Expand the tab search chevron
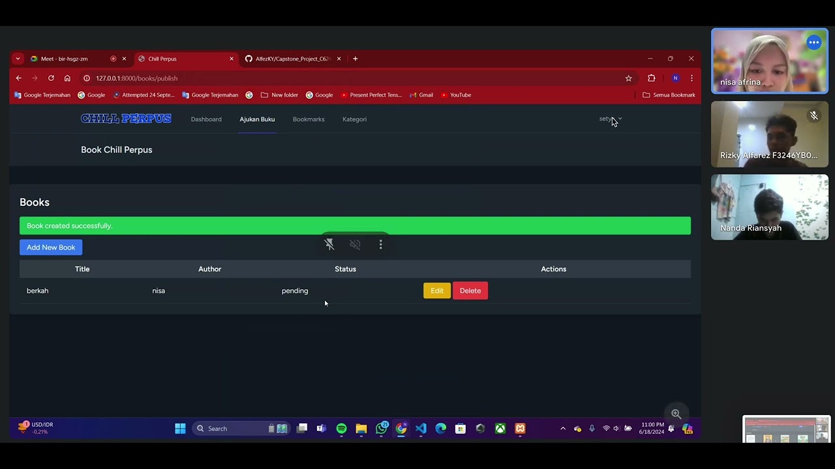Image resolution: width=835 pixels, height=469 pixels. click(x=18, y=59)
